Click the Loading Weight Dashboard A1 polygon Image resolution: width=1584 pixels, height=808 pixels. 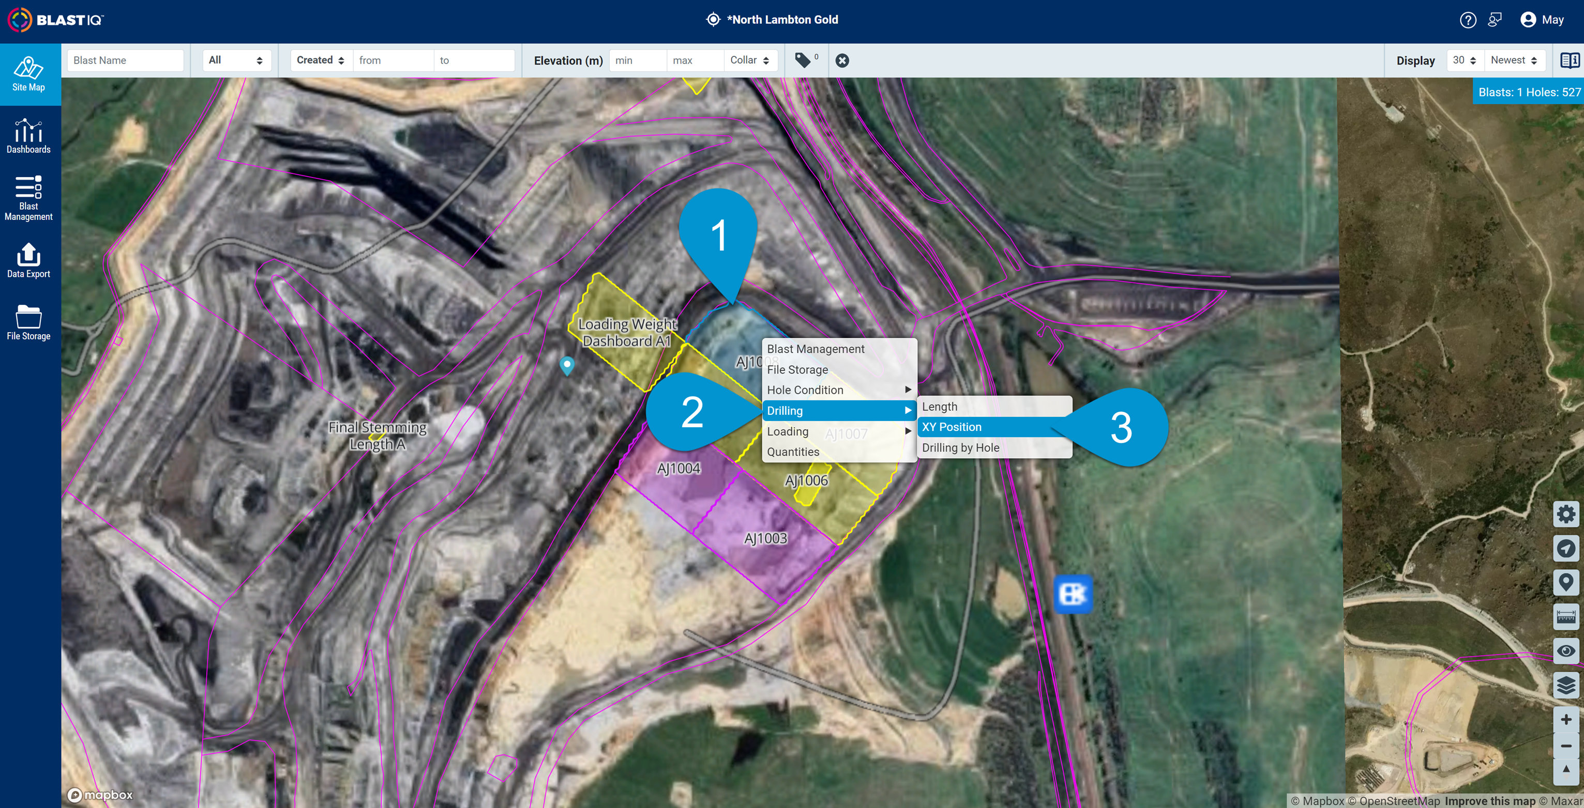(627, 332)
